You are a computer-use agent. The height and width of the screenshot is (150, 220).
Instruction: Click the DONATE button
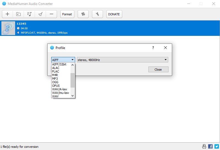click(x=114, y=14)
